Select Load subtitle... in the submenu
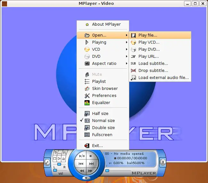Viewport: 208px width, 183px height. (160, 64)
